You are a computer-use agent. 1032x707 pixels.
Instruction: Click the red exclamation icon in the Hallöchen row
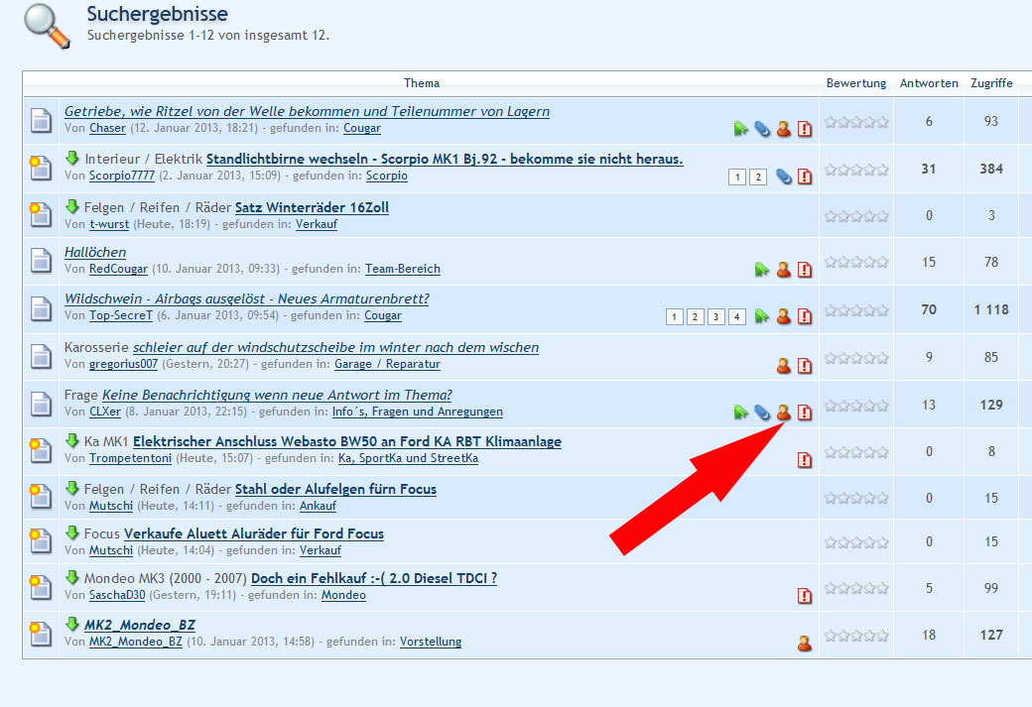click(x=805, y=269)
